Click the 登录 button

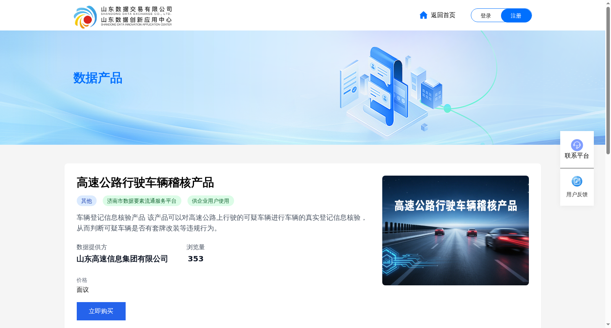(486, 16)
